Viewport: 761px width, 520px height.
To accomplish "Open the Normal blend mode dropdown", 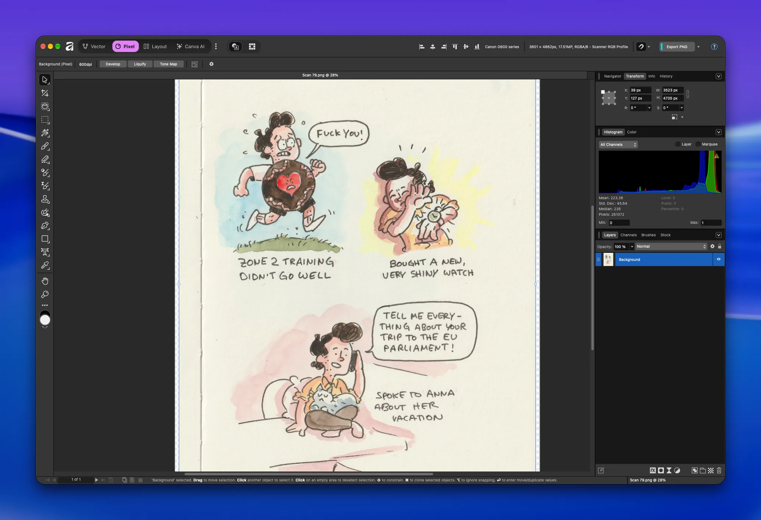I will click(671, 247).
